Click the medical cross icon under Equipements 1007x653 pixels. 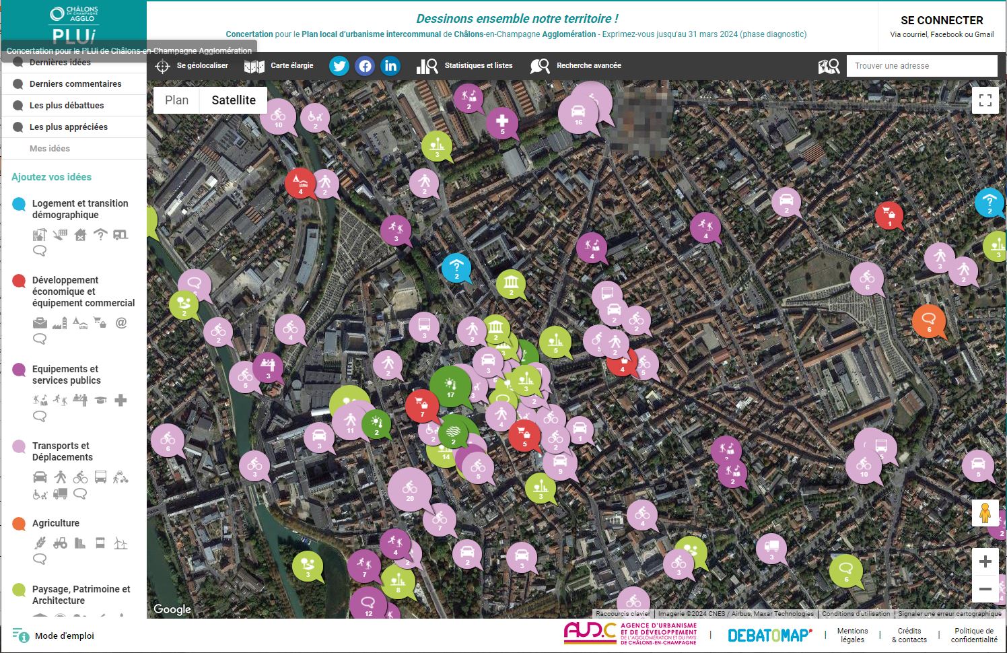pyautogui.click(x=120, y=400)
